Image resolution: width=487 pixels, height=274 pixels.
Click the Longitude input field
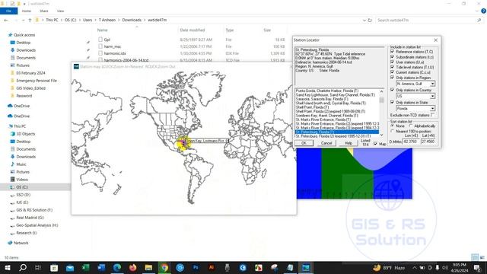(x=411, y=142)
